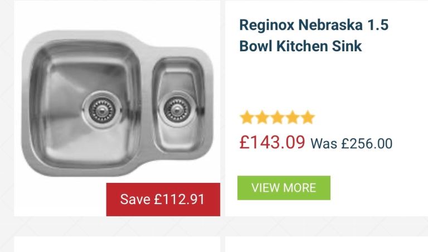This screenshot has width=428, height=252.
Task: Click the 'Bowl Kitchen Sink' title line
Action: pos(300,46)
